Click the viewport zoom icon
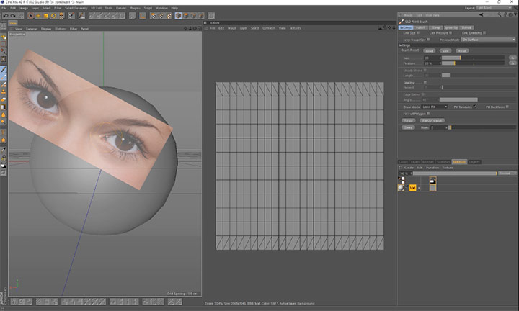The image size is (519, 311). point(190,28)
